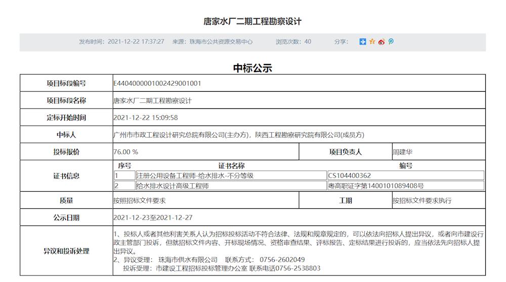Click the objection phone number 0756-2602049
Image resolution: width=506 pixels, height=282 pixels.
pyautogui.click(x=282, y=259)
